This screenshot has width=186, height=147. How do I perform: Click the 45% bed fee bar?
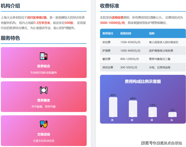[x=113, y=107]
